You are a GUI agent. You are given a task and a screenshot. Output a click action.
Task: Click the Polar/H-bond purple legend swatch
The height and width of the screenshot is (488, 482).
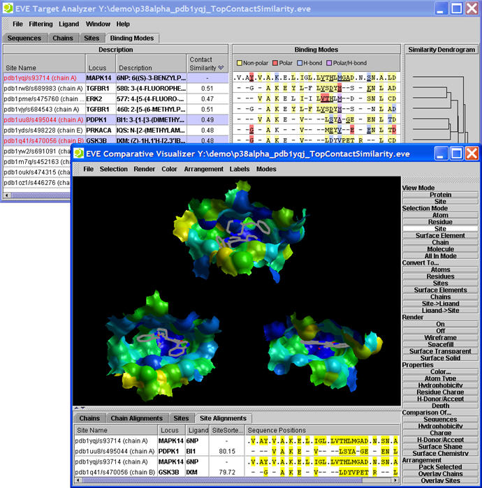[328, 63]
